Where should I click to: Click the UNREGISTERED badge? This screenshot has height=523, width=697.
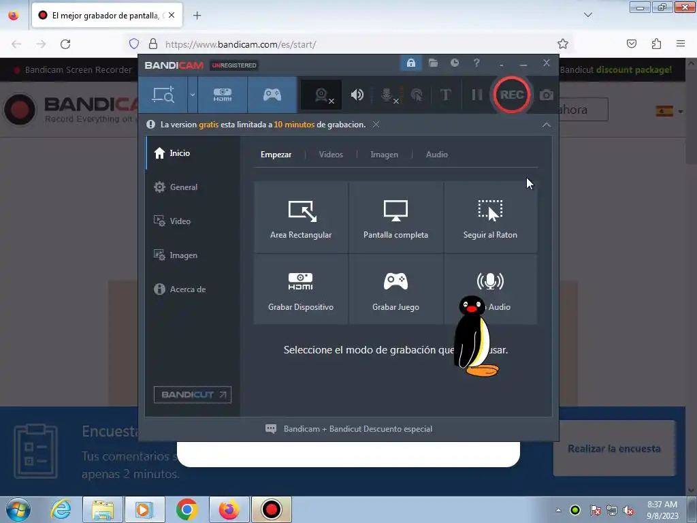point(234,65)
